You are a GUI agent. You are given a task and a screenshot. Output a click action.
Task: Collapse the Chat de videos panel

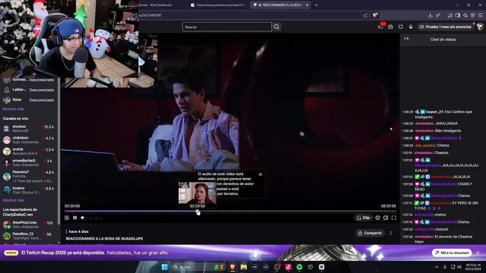[407, 39]
